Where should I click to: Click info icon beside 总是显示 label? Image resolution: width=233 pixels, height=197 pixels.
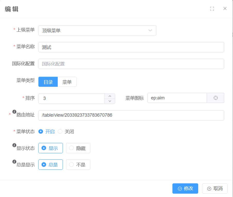[x=14, y=161]
